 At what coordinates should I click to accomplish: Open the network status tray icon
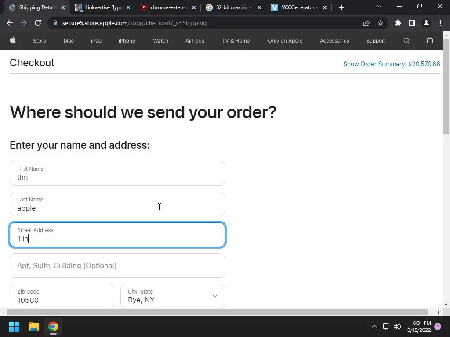coord(386,326)
